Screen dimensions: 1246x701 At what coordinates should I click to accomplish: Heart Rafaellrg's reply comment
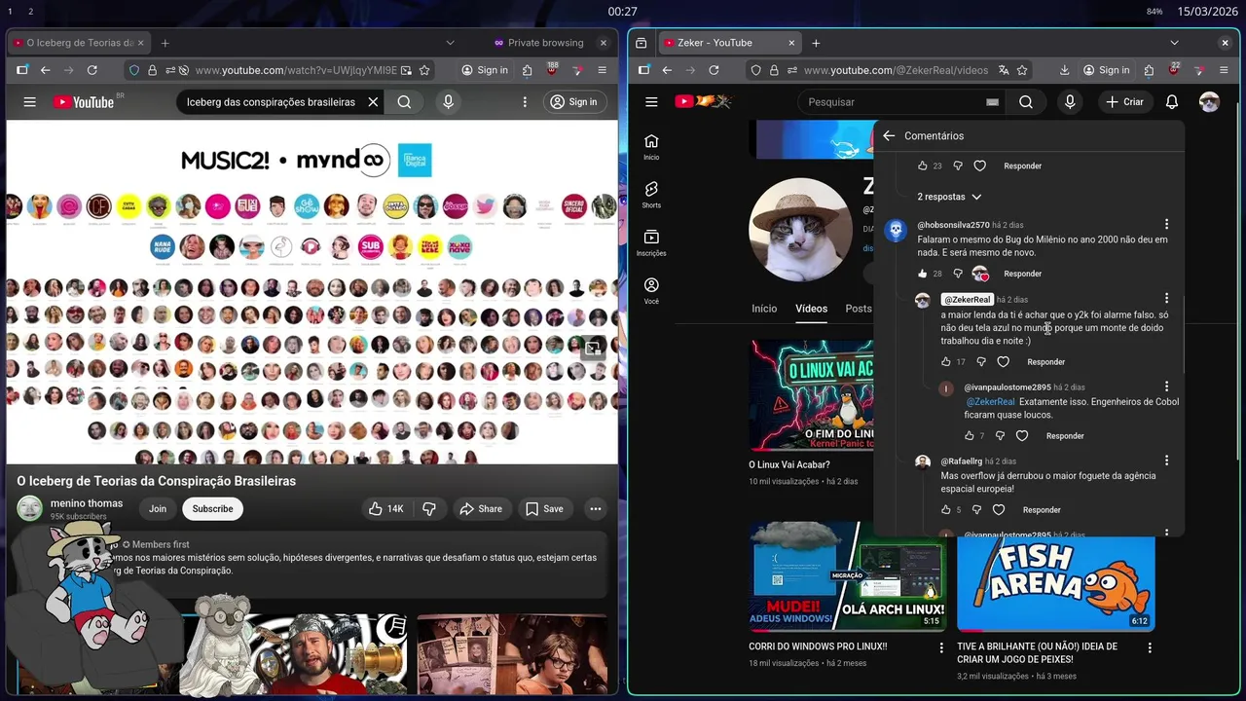pyautogui.click(x=999, y=510)
